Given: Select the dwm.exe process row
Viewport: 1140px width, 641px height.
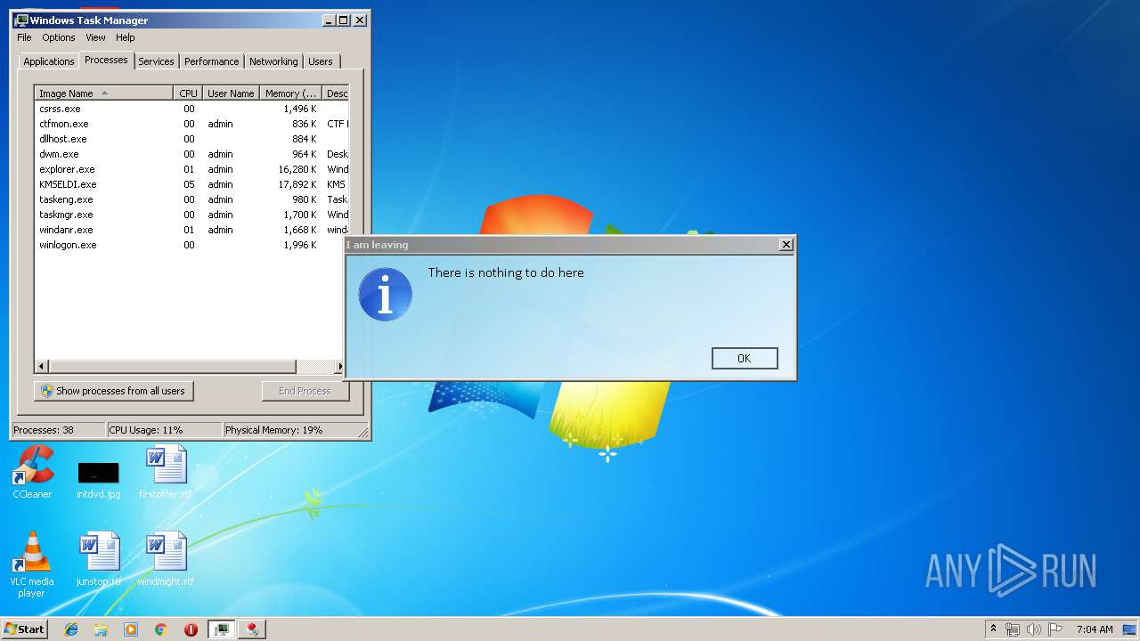Looking at the screenshot, I should [x=191, y=154].
